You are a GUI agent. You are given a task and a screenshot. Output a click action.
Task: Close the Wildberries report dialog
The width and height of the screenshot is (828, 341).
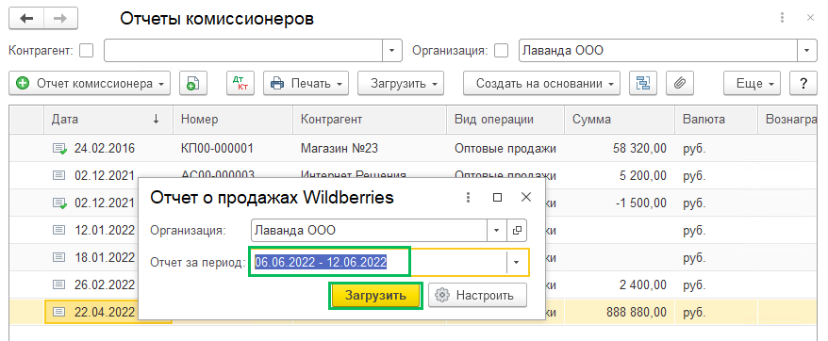[x=526, y=198]
